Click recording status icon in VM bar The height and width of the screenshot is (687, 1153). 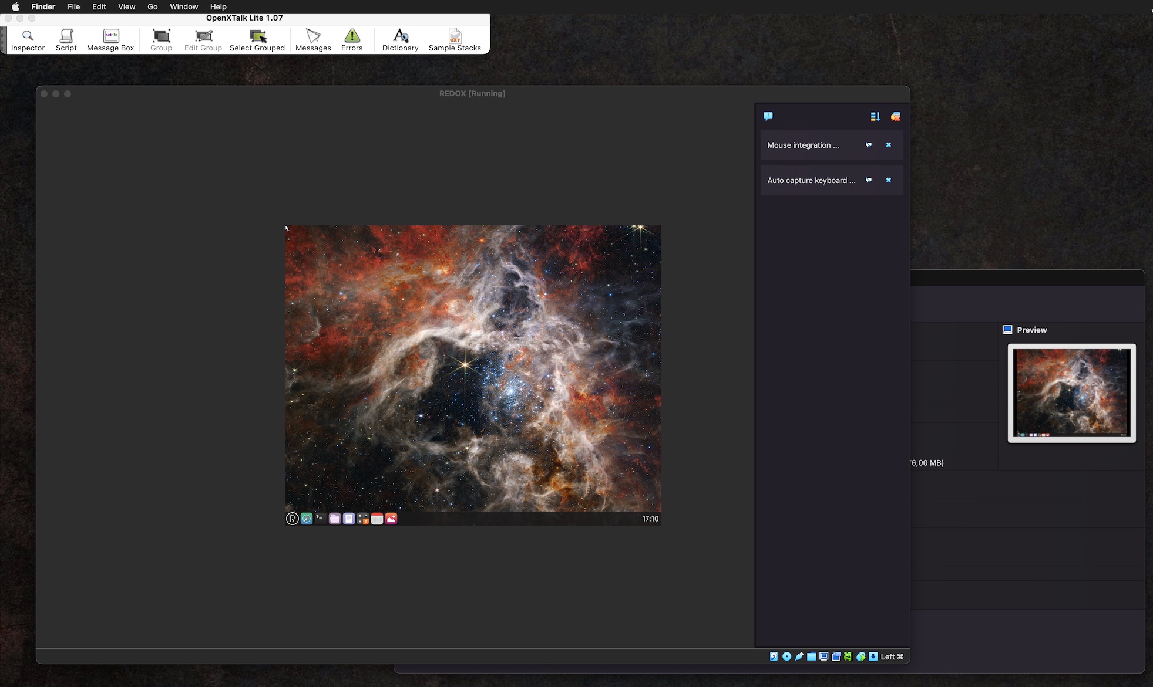(x=836, y=656)
